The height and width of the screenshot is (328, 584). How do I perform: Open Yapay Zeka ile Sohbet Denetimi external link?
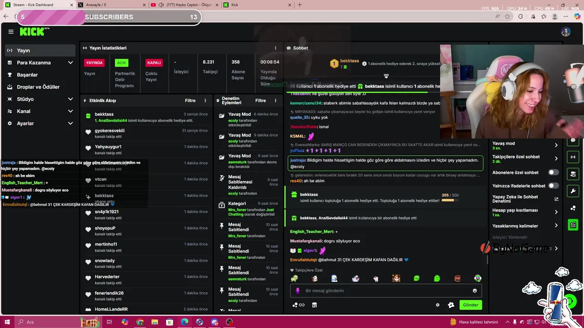pyautogui.click(x=556, y=199)
